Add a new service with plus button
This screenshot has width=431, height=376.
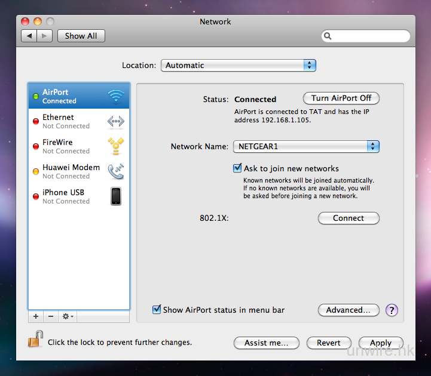[36, 316]
